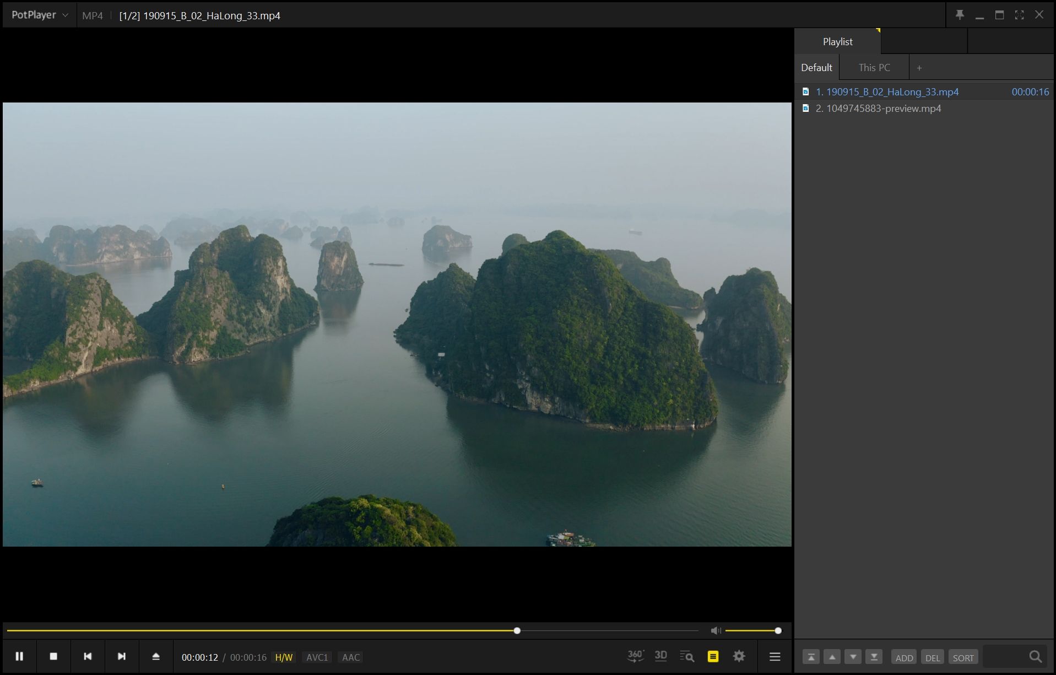
Task: Open the This PC tab
Action: pos(874,68)
